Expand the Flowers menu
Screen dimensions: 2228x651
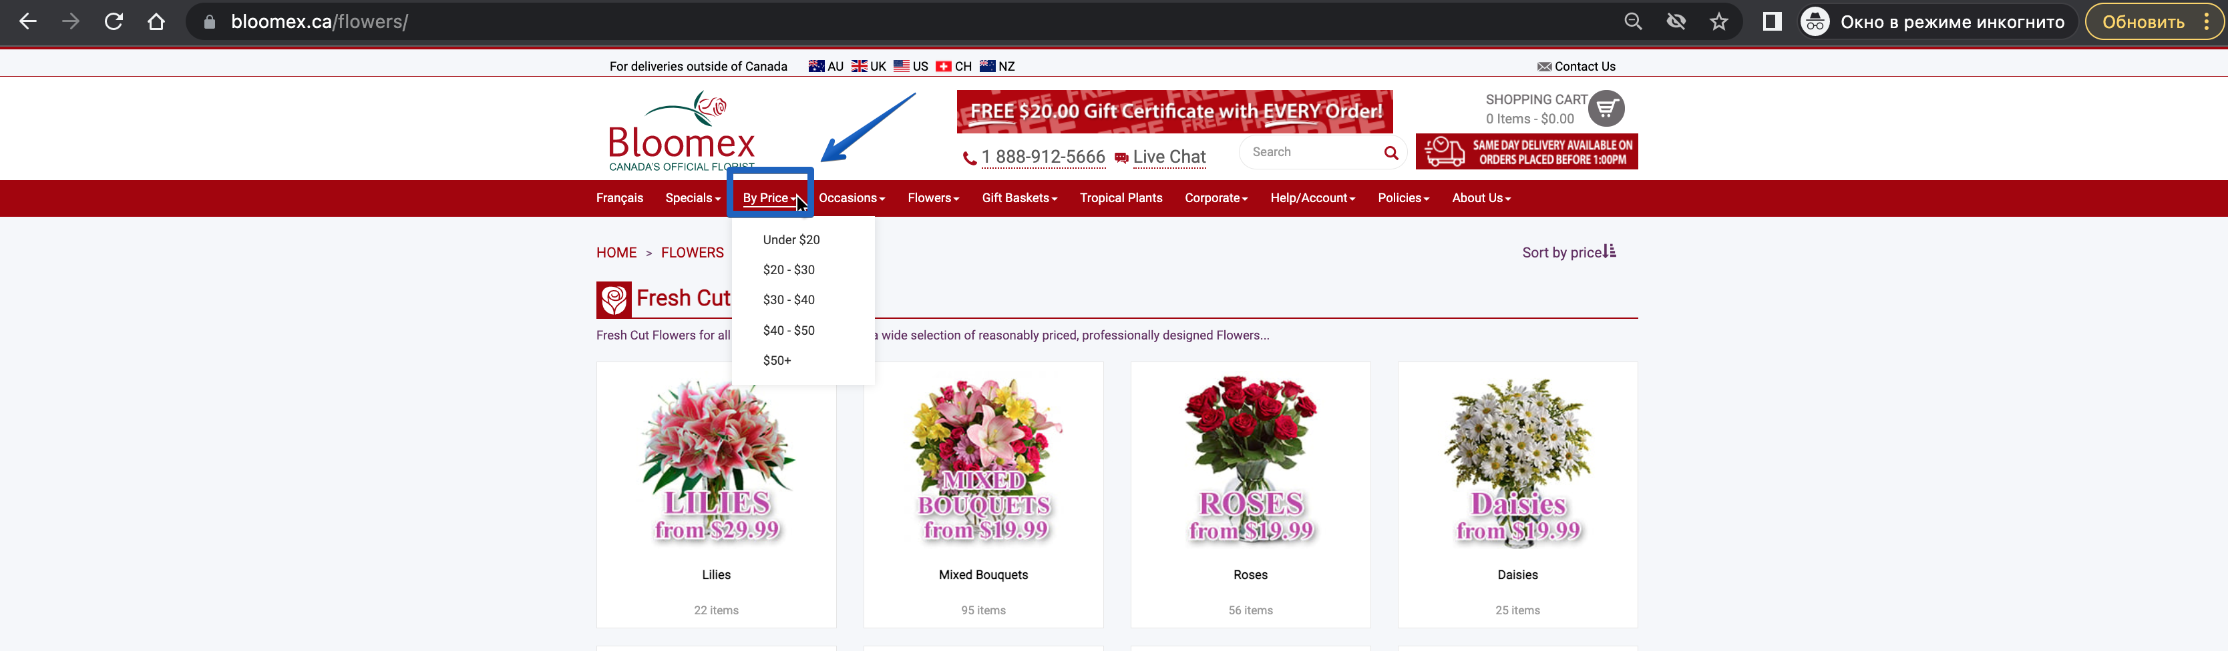pyautogui.click(x=933, y=197)
